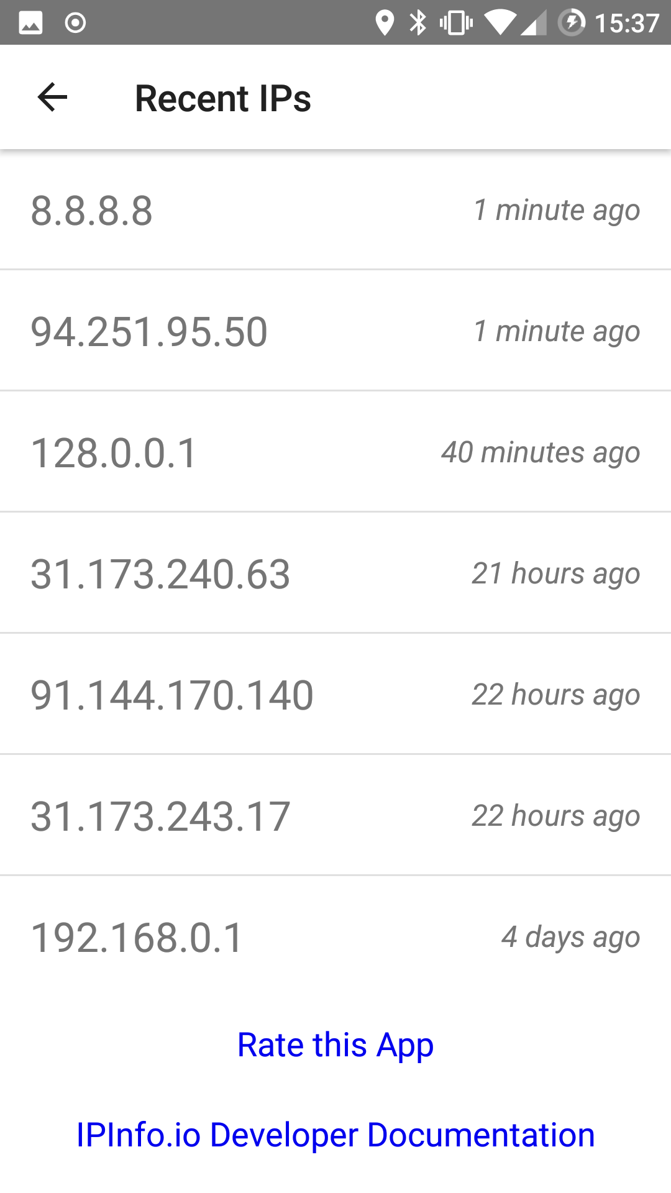The width and height of the screenshot is (671, 1193).
Task: Tap the Recent IPs title
Action: tap(222, 98)
